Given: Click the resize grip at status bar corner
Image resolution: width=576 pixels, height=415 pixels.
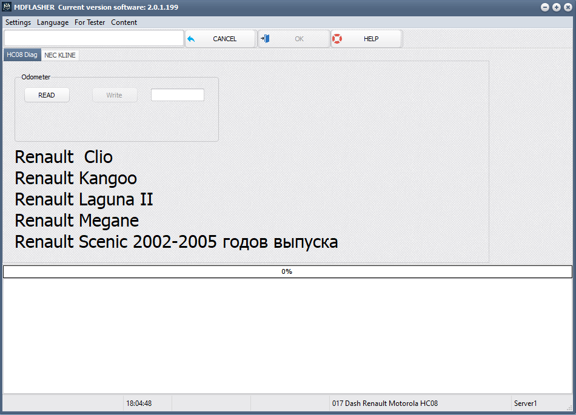Looking at the screenshot, I should click(570, 408).
